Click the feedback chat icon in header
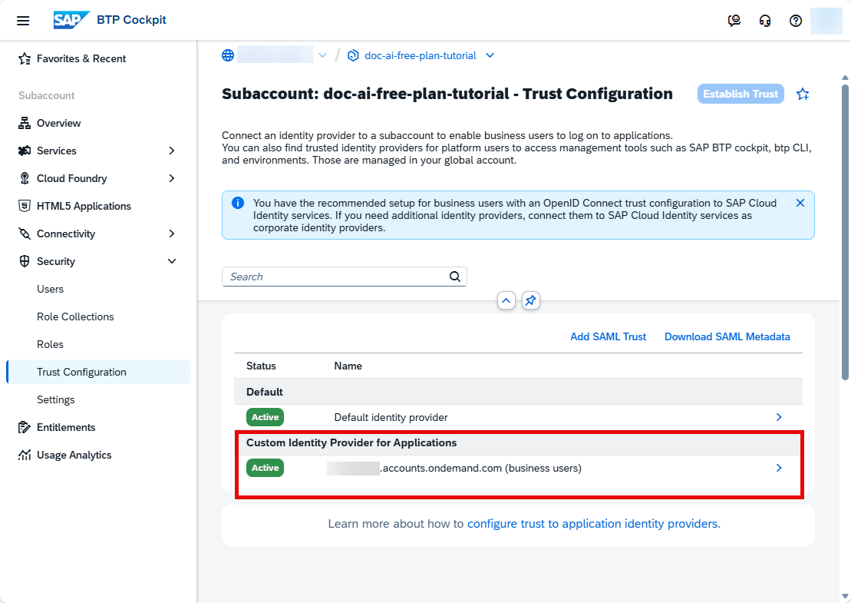Viewport: 851px width, 603px height. click(734, 21)
